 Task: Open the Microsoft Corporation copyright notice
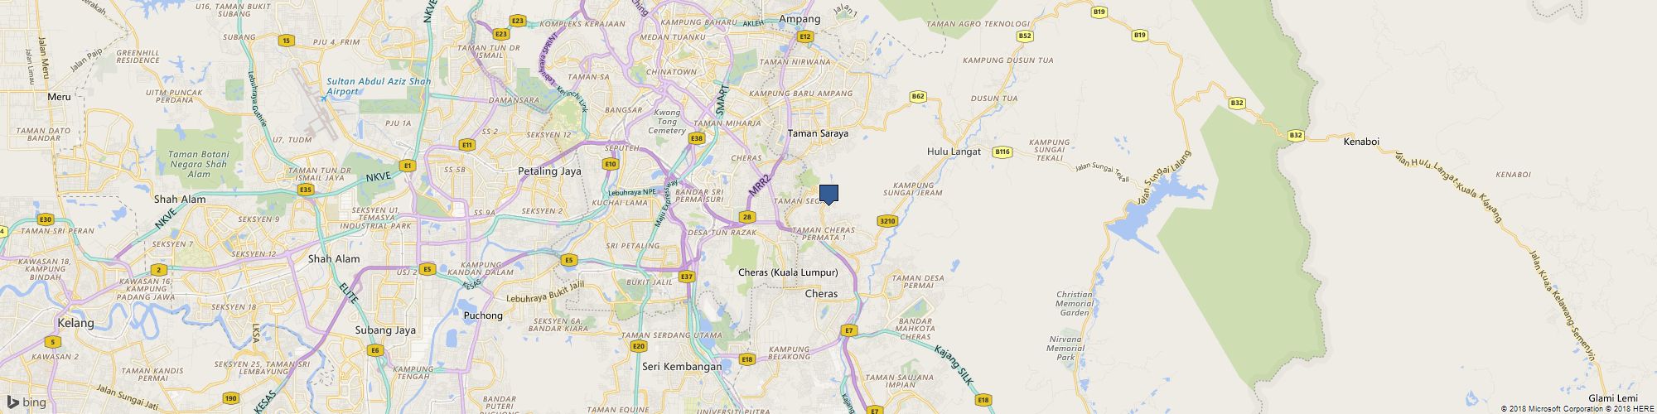1548,408
